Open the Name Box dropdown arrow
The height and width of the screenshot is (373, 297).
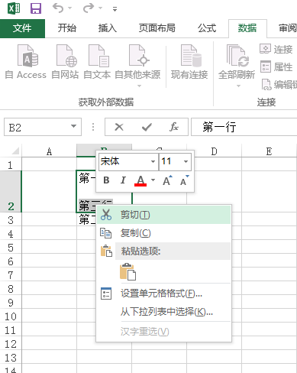pyautogui.click(x=74, y=126)
